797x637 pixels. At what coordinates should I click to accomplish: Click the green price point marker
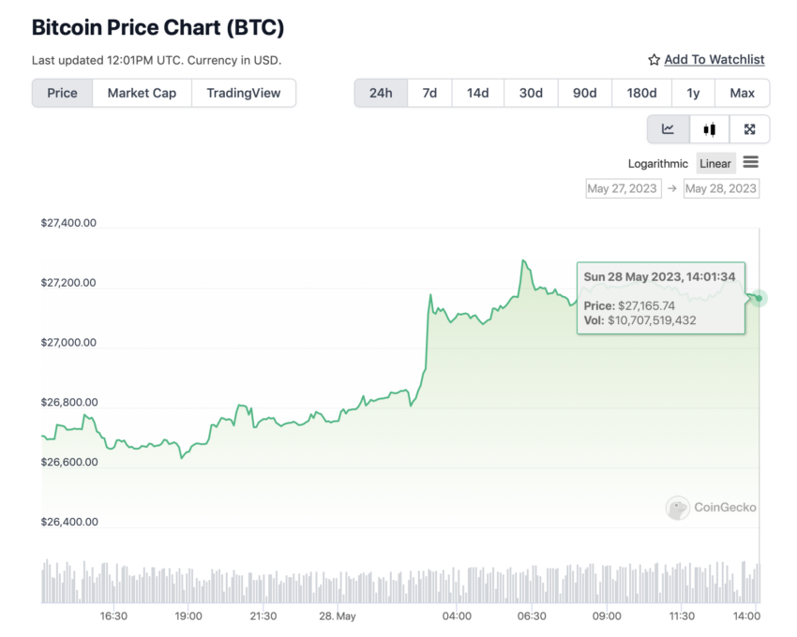point(759,298)
